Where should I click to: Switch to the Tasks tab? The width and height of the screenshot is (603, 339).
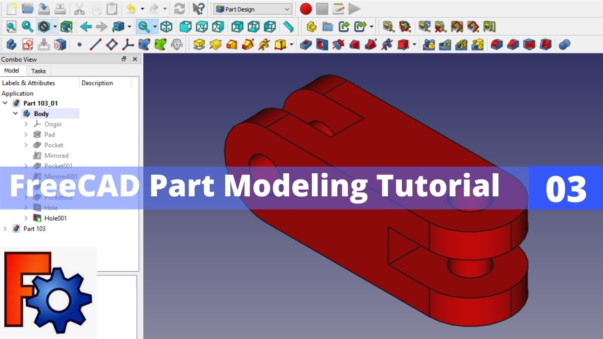[x=39, y=71]
